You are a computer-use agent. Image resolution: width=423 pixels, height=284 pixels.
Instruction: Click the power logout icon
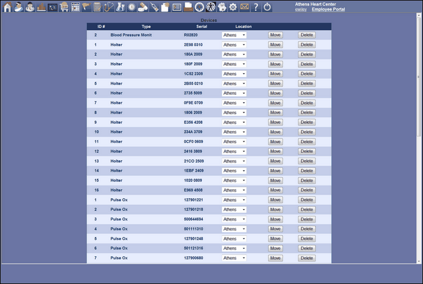click(x=267, y=7)
